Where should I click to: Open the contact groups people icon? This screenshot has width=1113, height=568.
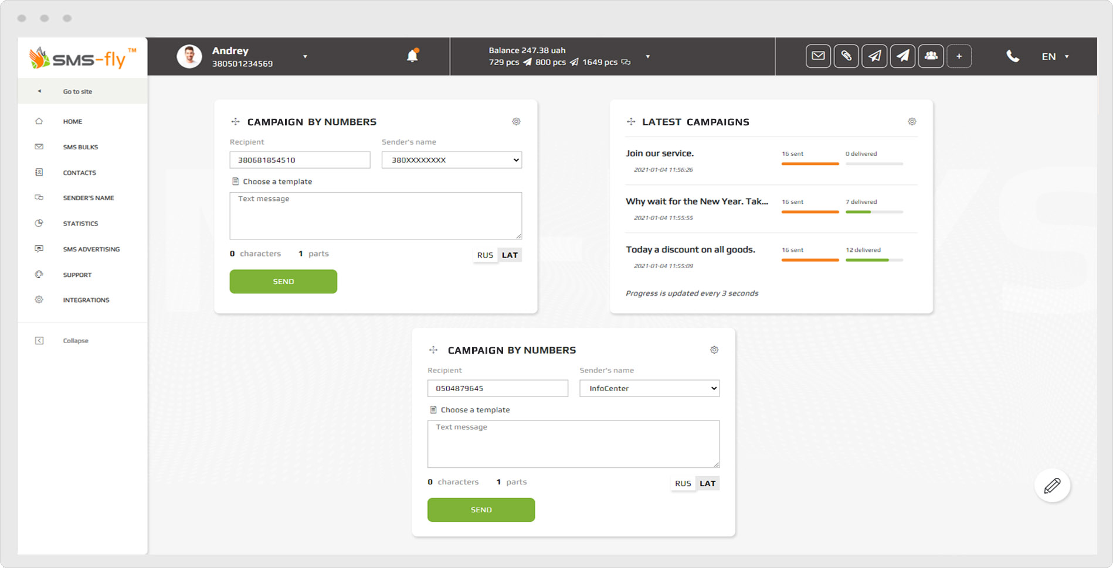coord(931,56)
